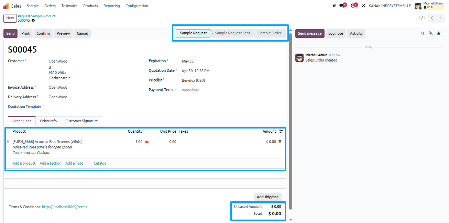
Task: Search messages with the magnifier icon
Action: click(423, 33)
